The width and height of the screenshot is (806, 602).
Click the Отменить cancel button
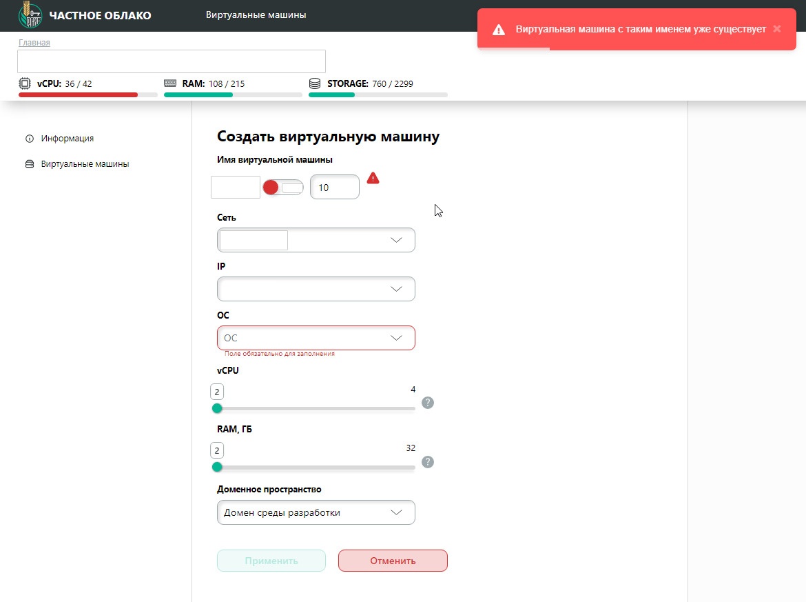[393, 561]
